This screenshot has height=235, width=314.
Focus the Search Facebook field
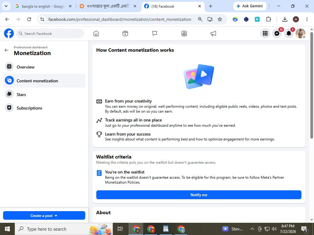click(x=50, y=33)
